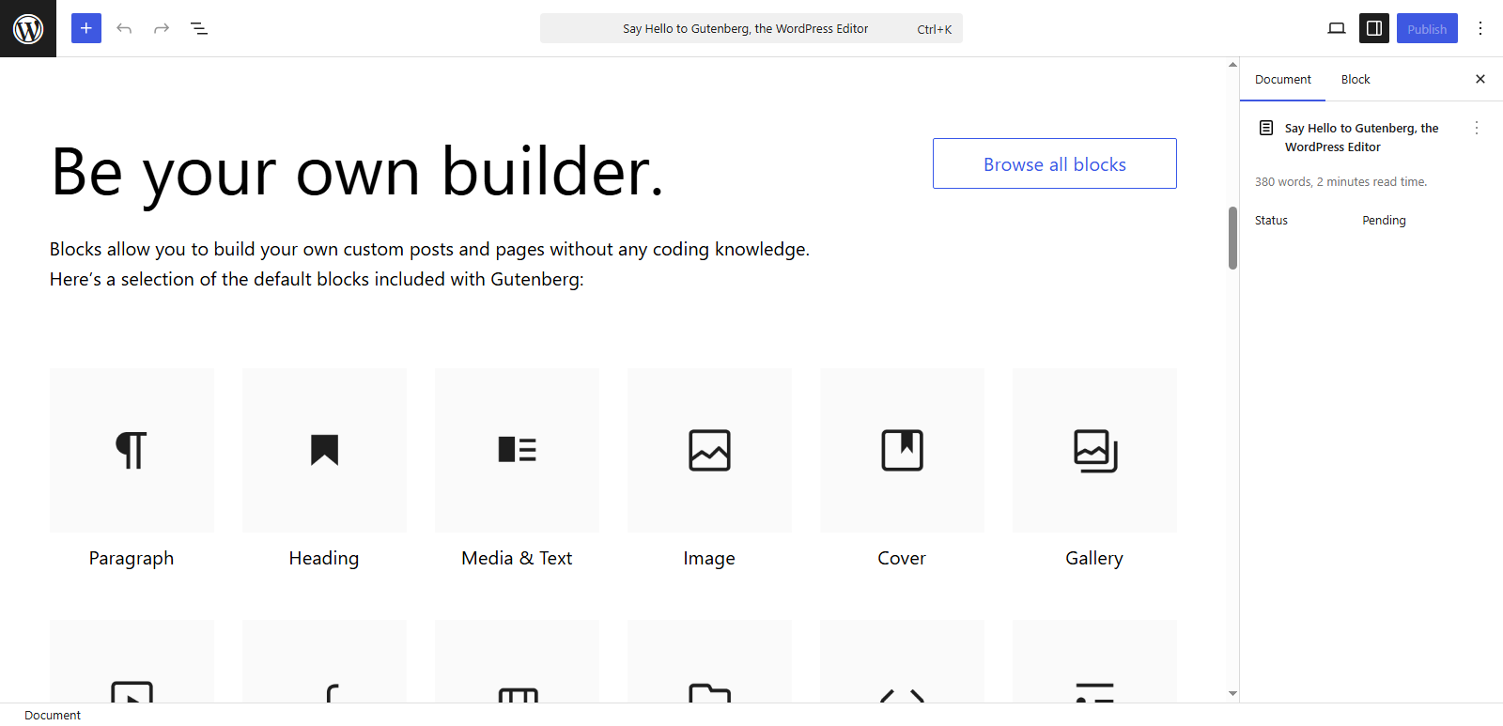The image size is (1503, 726).
Task: Select the Gallery block icon
Action: tap(1094, 450)
